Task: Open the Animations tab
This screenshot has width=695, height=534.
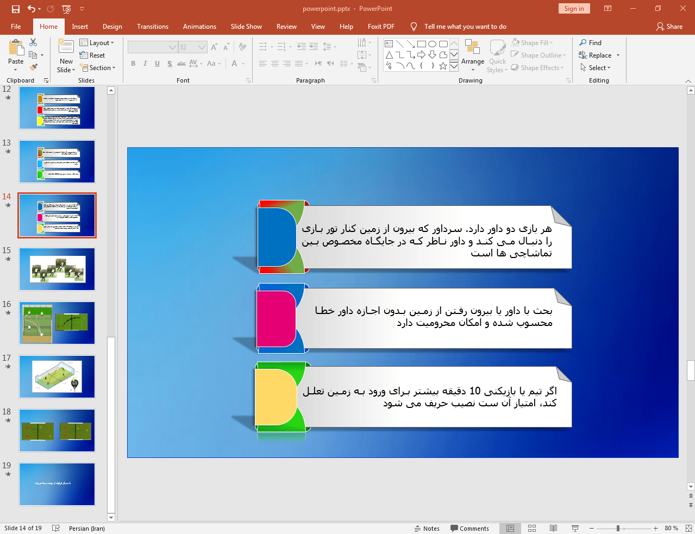Action: [199, 26]
